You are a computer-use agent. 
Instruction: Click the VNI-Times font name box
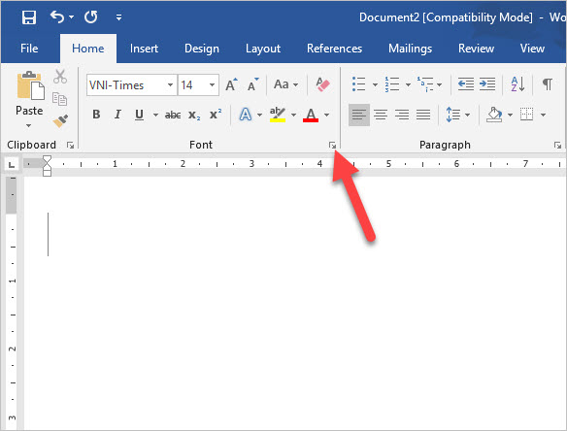[x=125, y=85]
